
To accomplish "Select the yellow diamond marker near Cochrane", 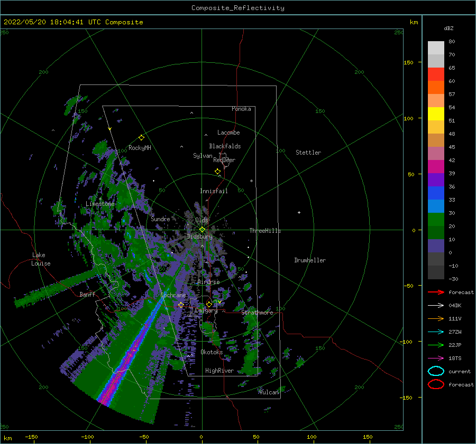I will [x=181, y=305].
